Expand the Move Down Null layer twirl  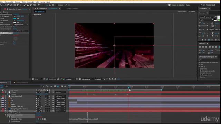click(1, 96)
